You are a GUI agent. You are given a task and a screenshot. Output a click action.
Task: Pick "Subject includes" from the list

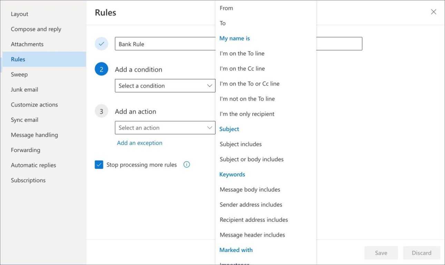(240, 144)
